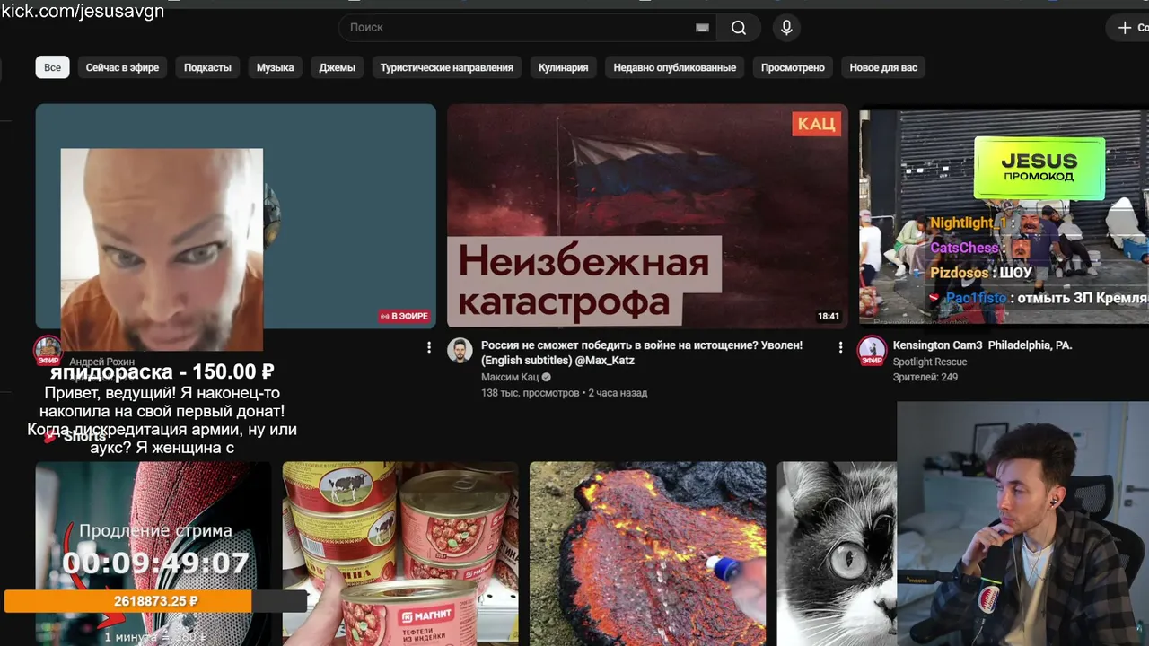This screenshot has width=1149, height=646.
Task: Open three-dot menu for the Максим Кац video
Action: pyautogui.click(x=840, y=347)
